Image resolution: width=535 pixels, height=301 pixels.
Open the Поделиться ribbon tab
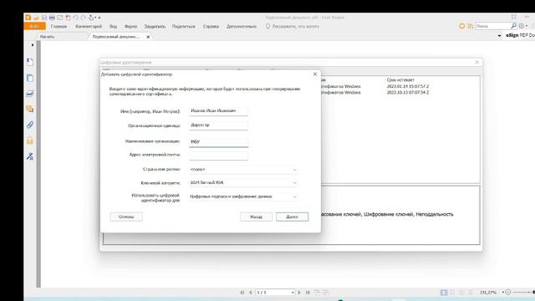click(184, 26)
